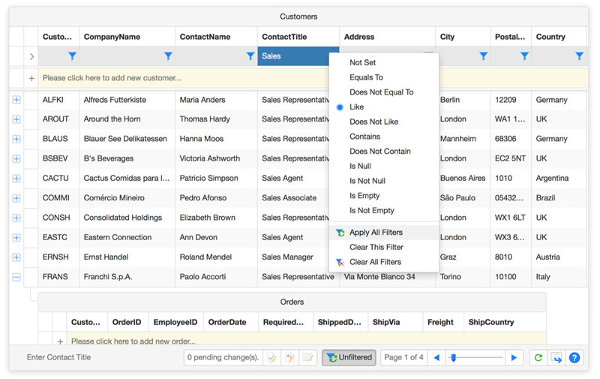
Task: Choose the Not Set filter option
Action: point(362,63)
